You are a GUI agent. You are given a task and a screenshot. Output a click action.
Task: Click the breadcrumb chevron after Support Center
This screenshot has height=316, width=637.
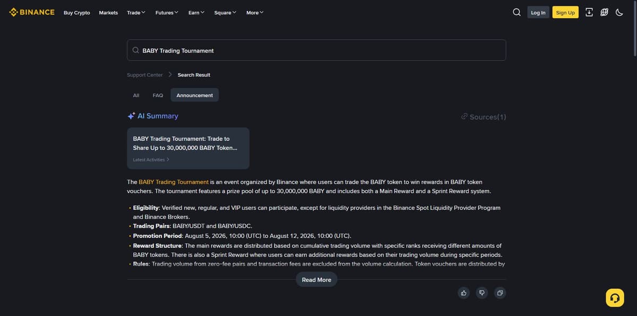170,75
